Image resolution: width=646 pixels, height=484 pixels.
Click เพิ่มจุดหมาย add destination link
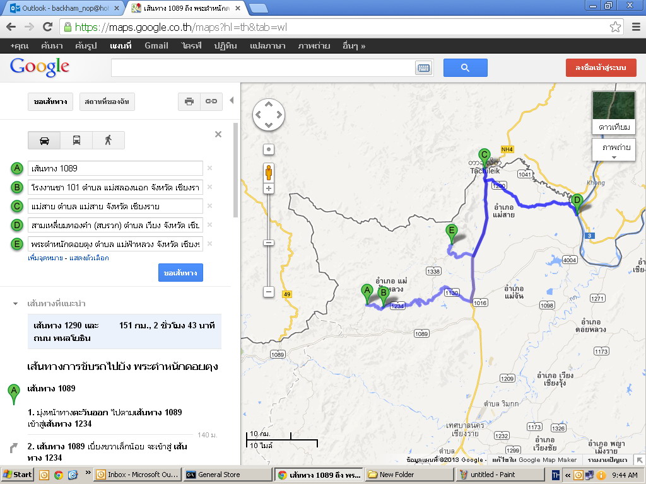click(45, 258)
